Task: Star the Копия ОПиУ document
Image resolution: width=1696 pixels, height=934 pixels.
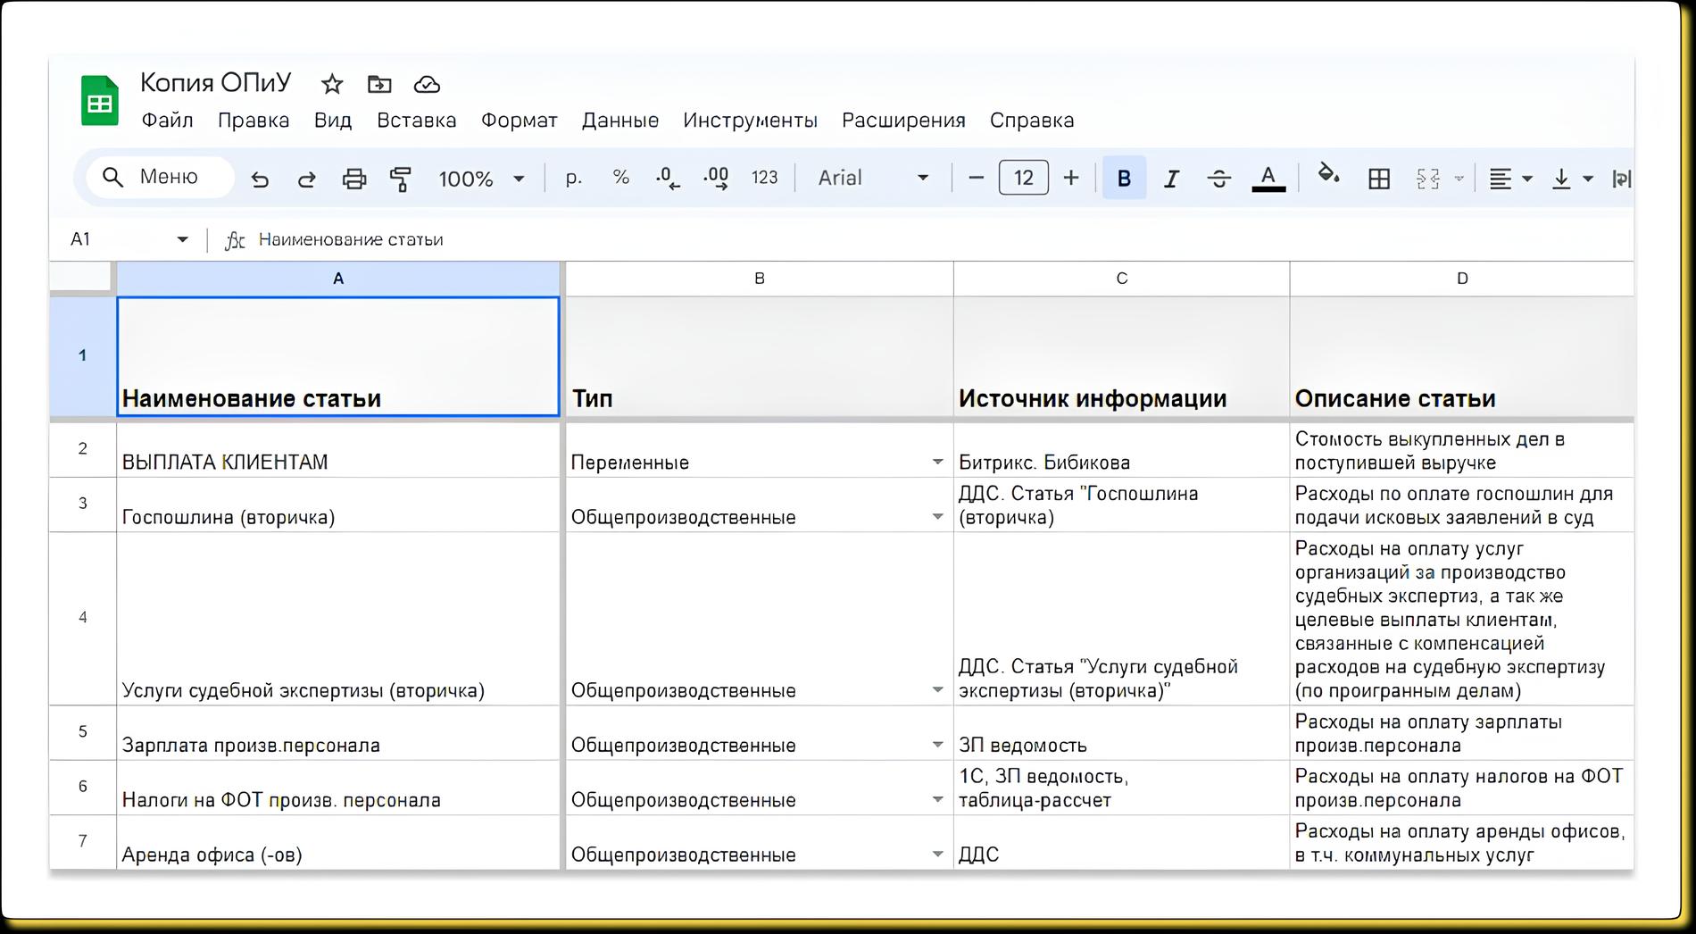Action: (332, 85)
